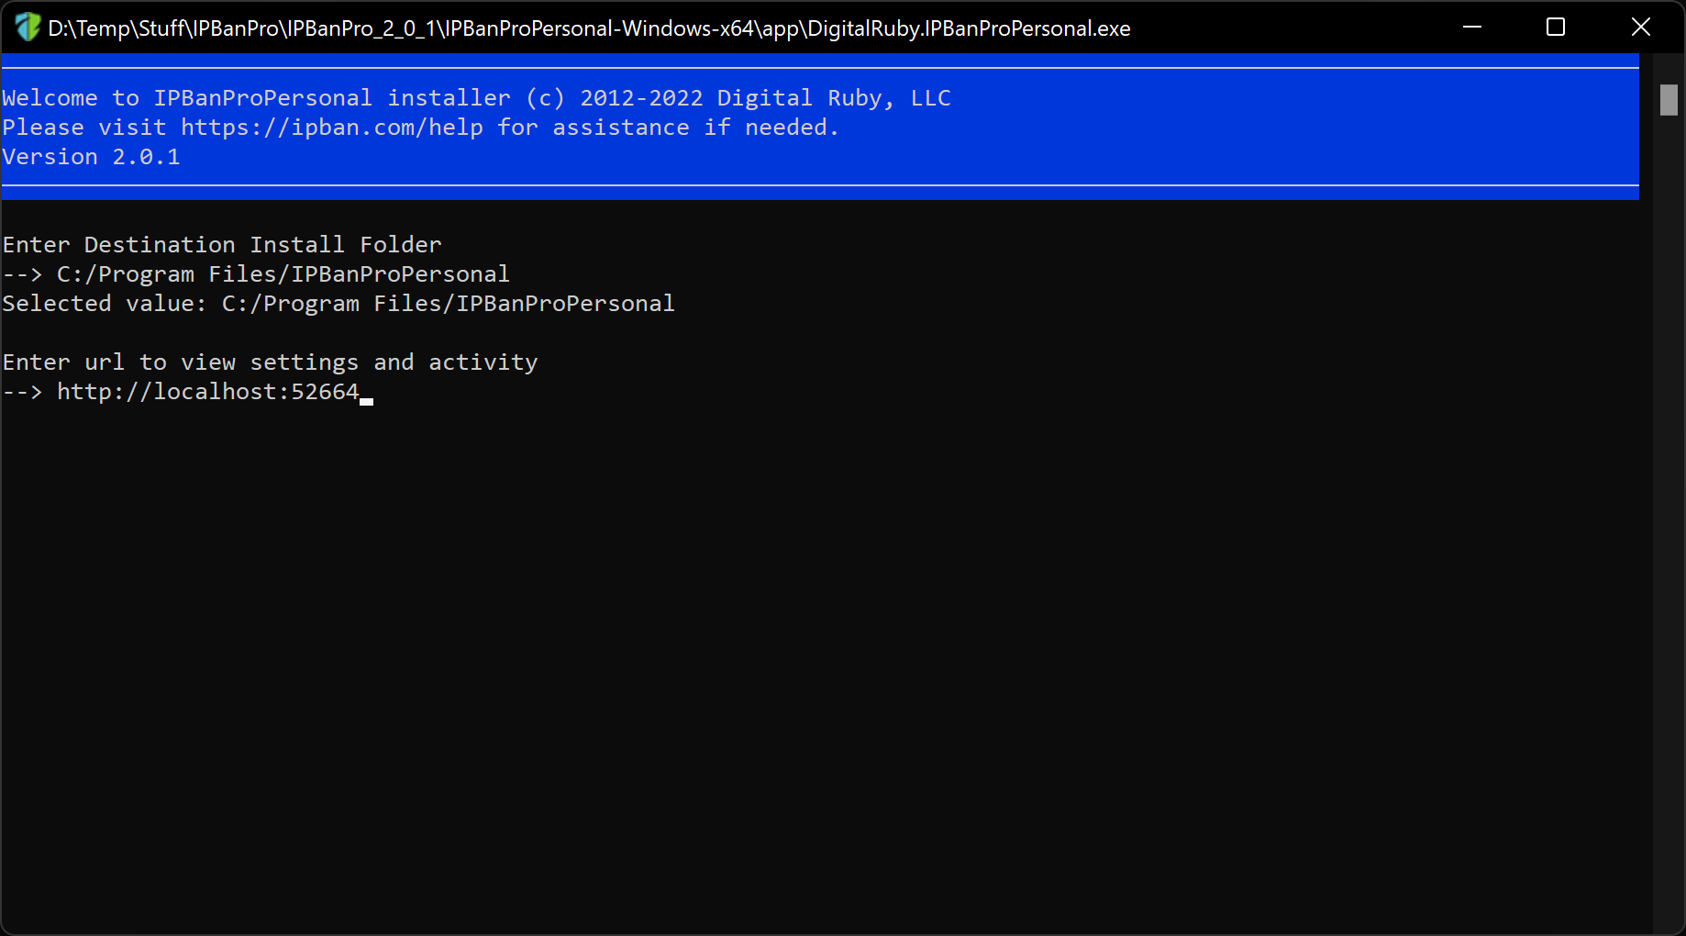Click the Version 2.0.1 text
This screenshot has height=936, width=1686.
pyautogui.click(x=91, y=157)
